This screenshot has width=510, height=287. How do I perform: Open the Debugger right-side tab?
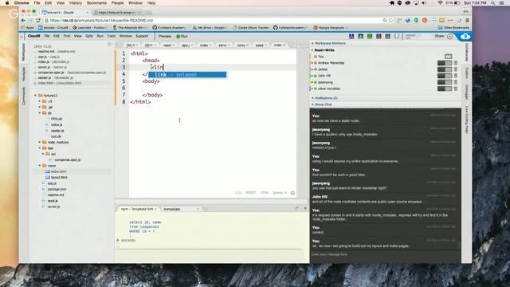click(467, 92)
